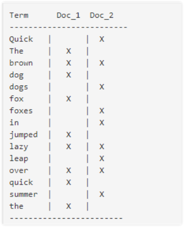The width and height of the screenshot is (184, 227).
Task: Click the X in the lowercase the row
Action: click(x=68, y=206)
